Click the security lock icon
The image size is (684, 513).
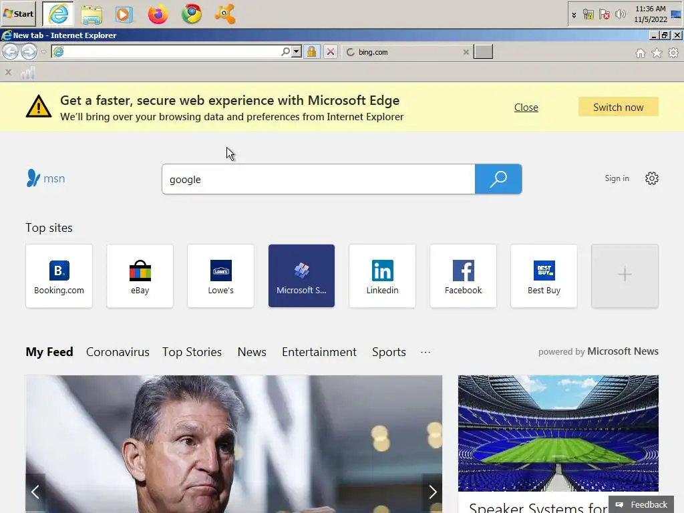pyautogui.click(x=311, y=52)
